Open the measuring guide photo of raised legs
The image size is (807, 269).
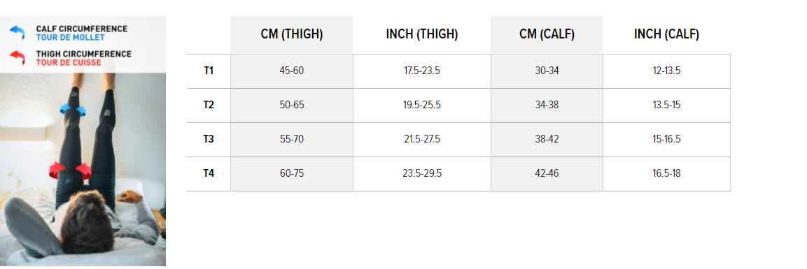83,169
